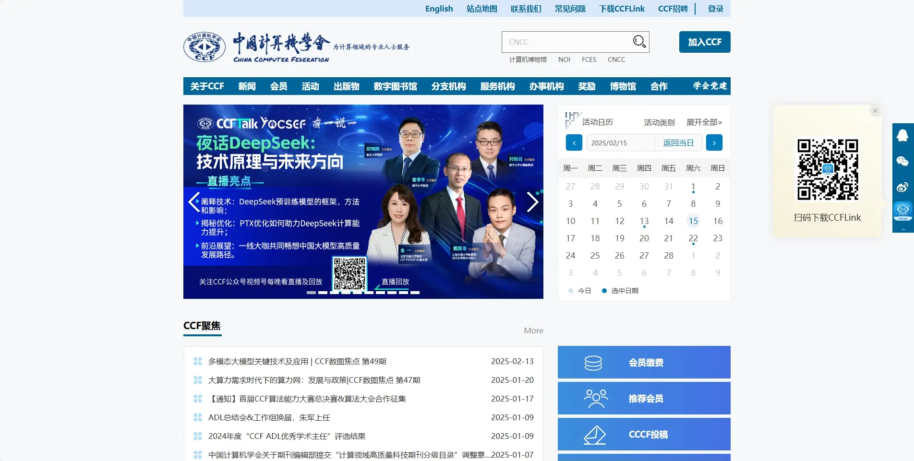Select date 15 in the calendar
This screenshot has width=914, height=461.
(693, 221)
